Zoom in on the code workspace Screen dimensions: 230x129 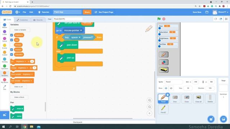click(149, 100)
